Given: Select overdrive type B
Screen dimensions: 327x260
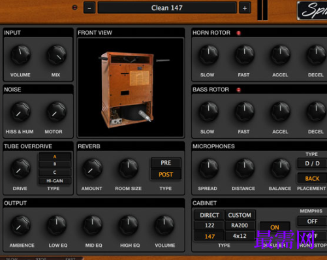Looking at the screenshot, I should point(55,164).
